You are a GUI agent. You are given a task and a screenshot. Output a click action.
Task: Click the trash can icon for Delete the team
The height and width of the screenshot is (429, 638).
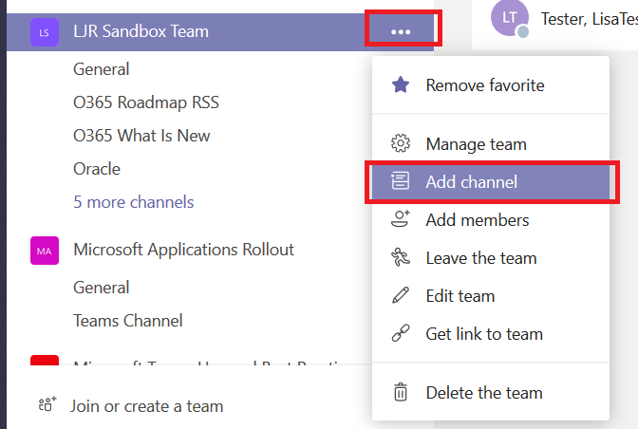pos(401,392)
